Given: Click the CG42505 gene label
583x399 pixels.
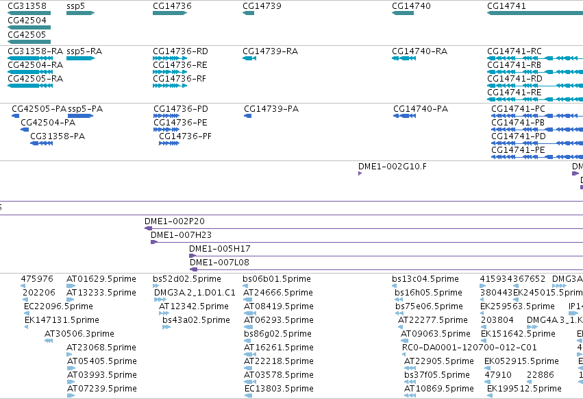Looking at the screenshot, I should (x=27, y=34).
